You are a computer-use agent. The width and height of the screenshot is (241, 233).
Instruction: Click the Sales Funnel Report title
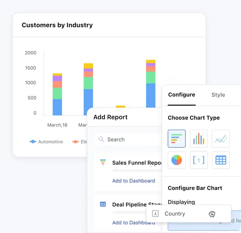click(x=137, y=163)
